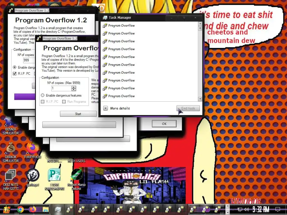
Task: Decrease copies with the spinner down arrow
Action: [x=74, y=90]
